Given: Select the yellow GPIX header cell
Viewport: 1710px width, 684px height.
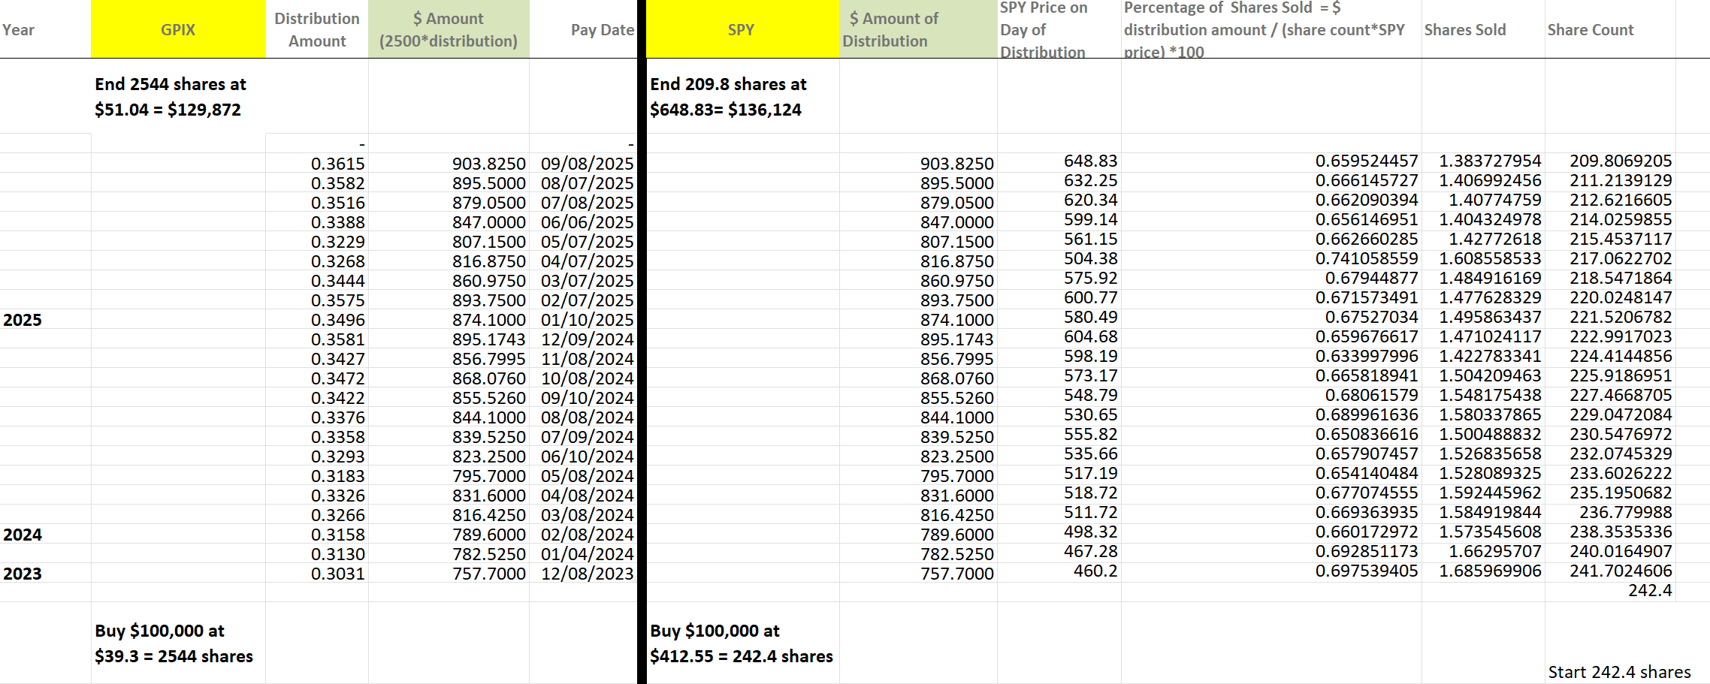Looking at the screenshot, I should coord(178,30).
